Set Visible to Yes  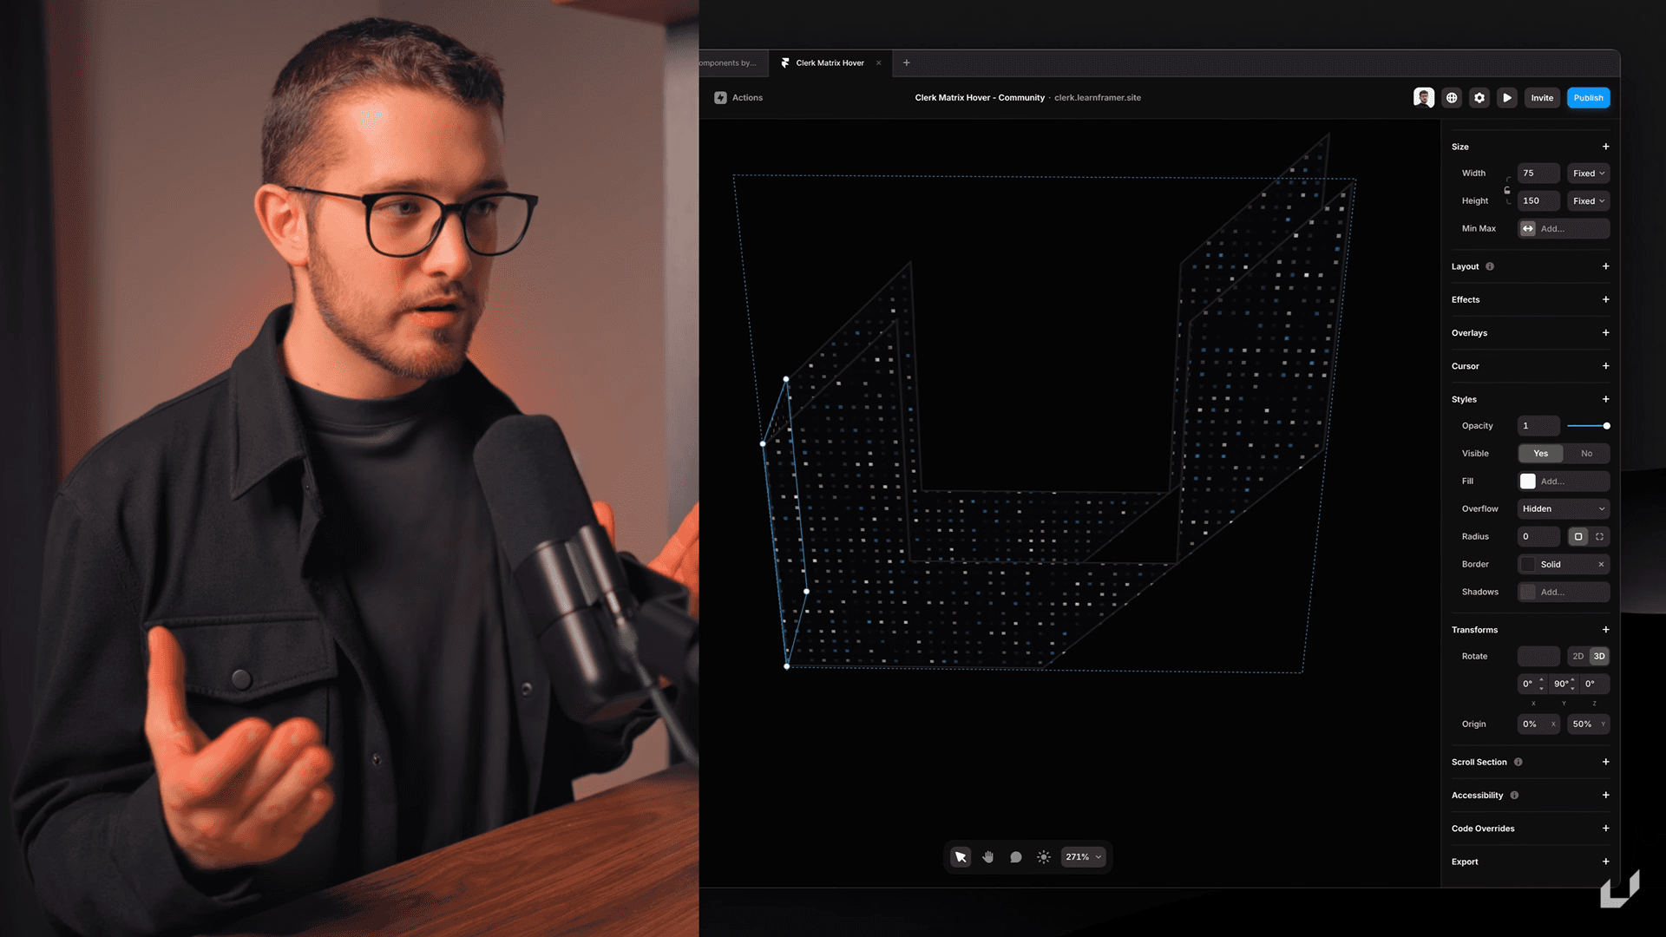[1540, 454]
